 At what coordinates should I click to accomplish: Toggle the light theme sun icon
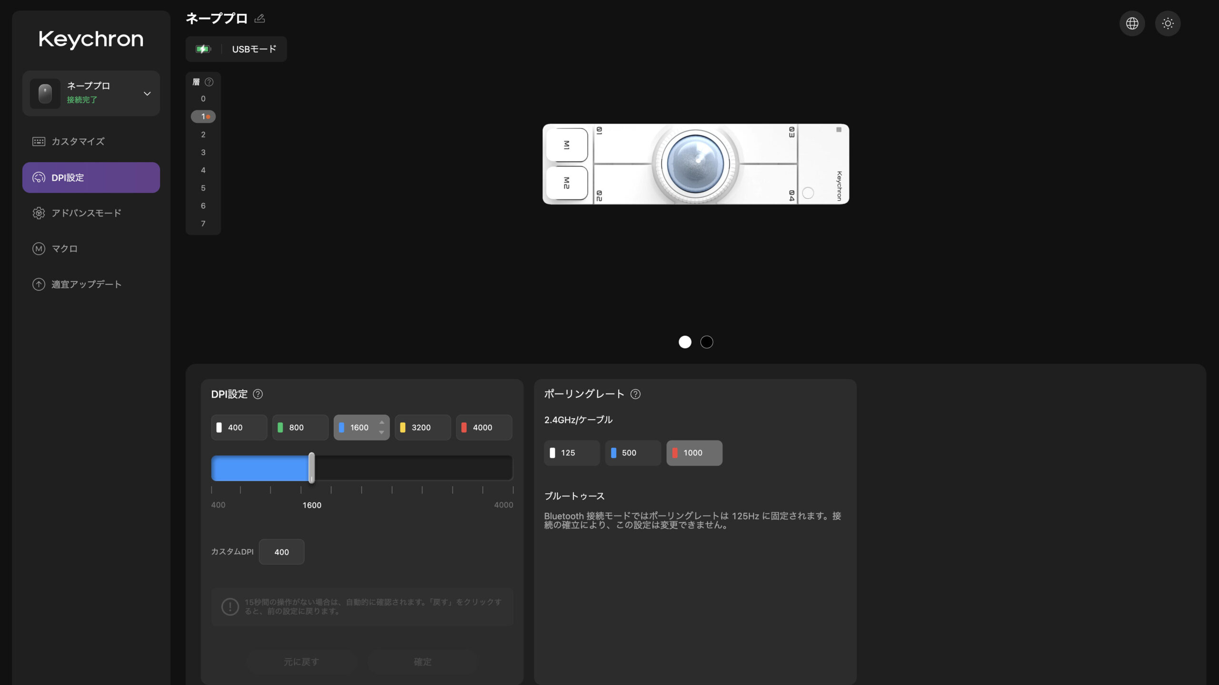click(x=1168, y=23)
